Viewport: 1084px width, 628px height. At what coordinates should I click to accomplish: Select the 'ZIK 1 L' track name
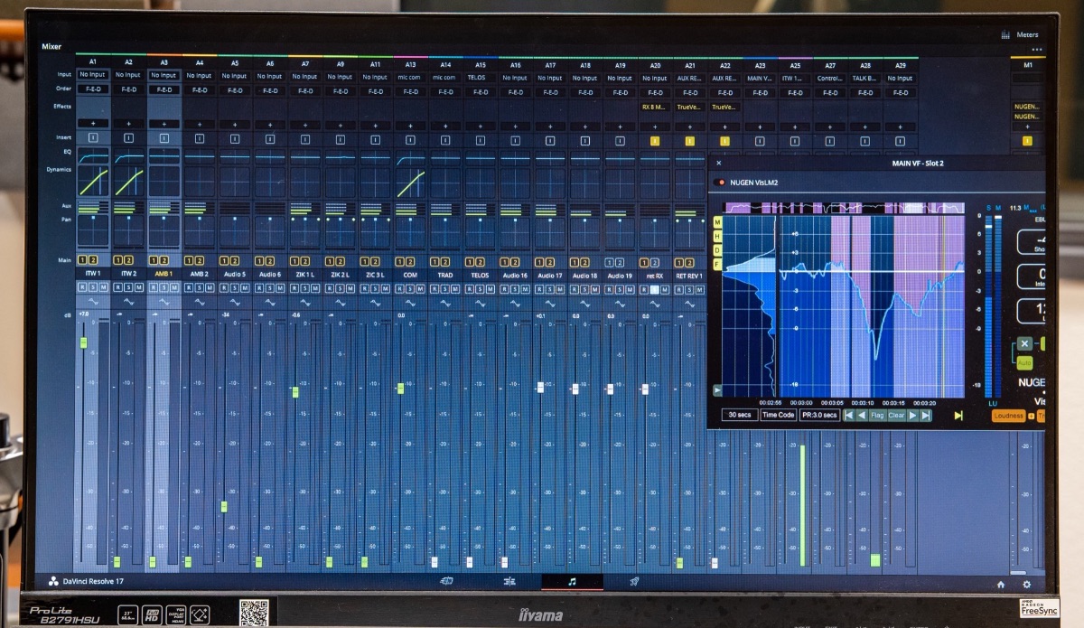(304, 275)
